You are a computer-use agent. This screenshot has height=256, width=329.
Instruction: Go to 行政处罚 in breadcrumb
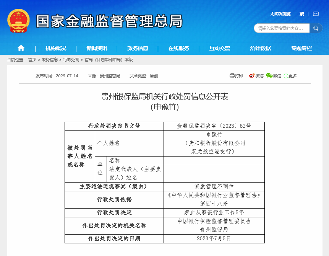coord(71,60)
